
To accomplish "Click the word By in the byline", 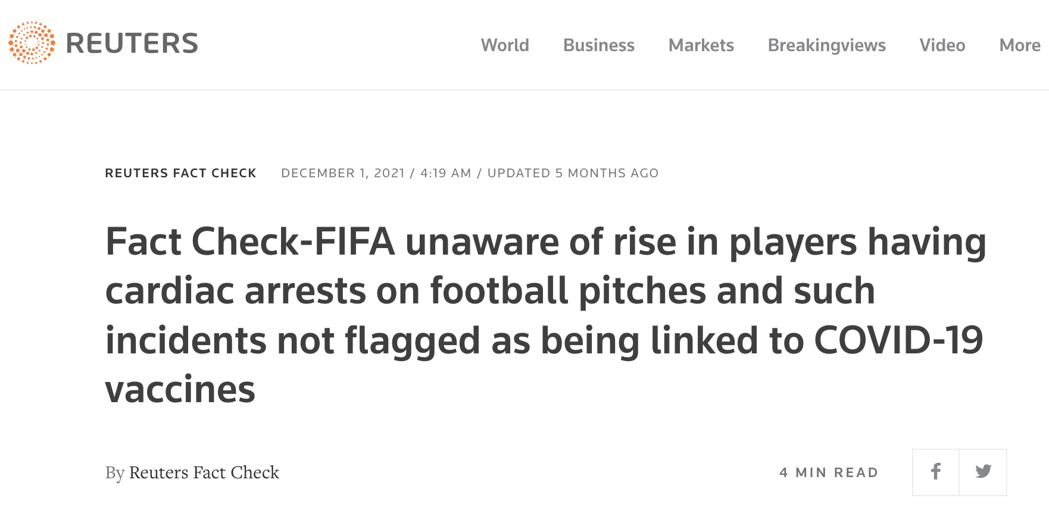I will coord(114,472).
